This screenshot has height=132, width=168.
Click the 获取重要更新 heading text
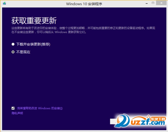tap(34, 21)
